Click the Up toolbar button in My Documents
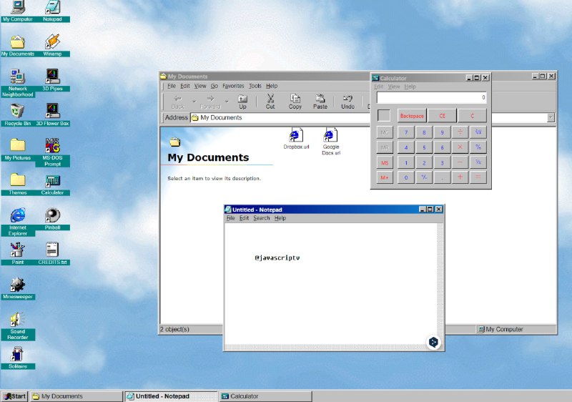The width and height of the screenshot is (572, 402). (242, 102)
